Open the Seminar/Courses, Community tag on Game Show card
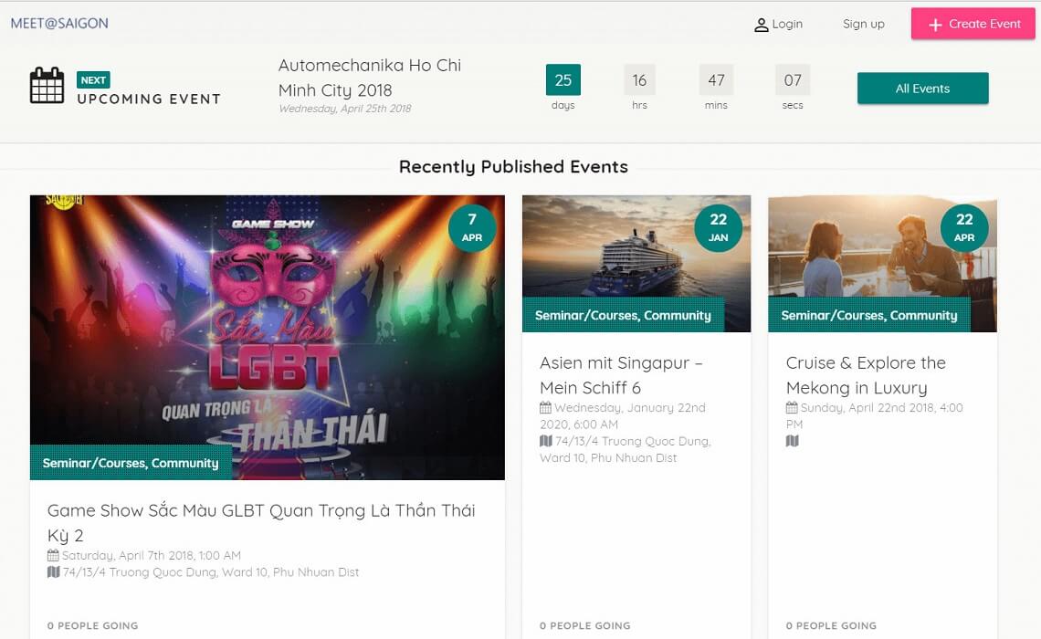 tap(131, 463)
